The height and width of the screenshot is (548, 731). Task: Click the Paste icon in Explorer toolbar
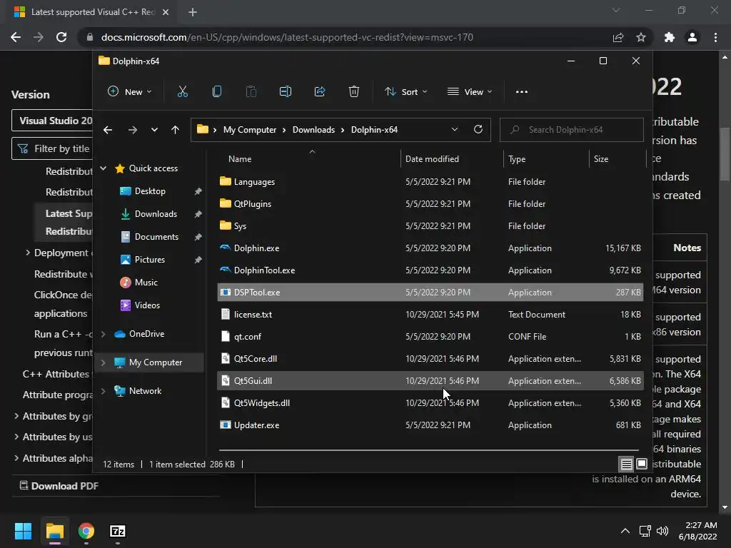point(251,92)
